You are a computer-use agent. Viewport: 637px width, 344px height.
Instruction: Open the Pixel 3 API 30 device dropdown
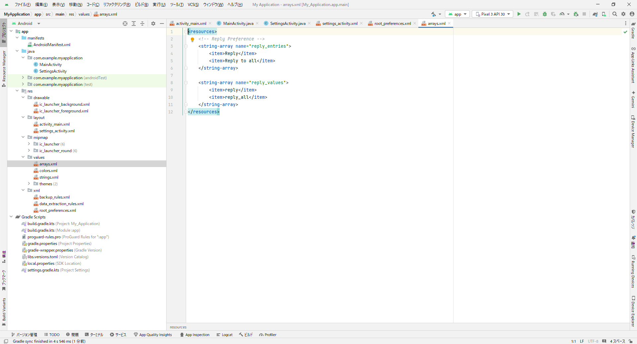tap(492, 14)
